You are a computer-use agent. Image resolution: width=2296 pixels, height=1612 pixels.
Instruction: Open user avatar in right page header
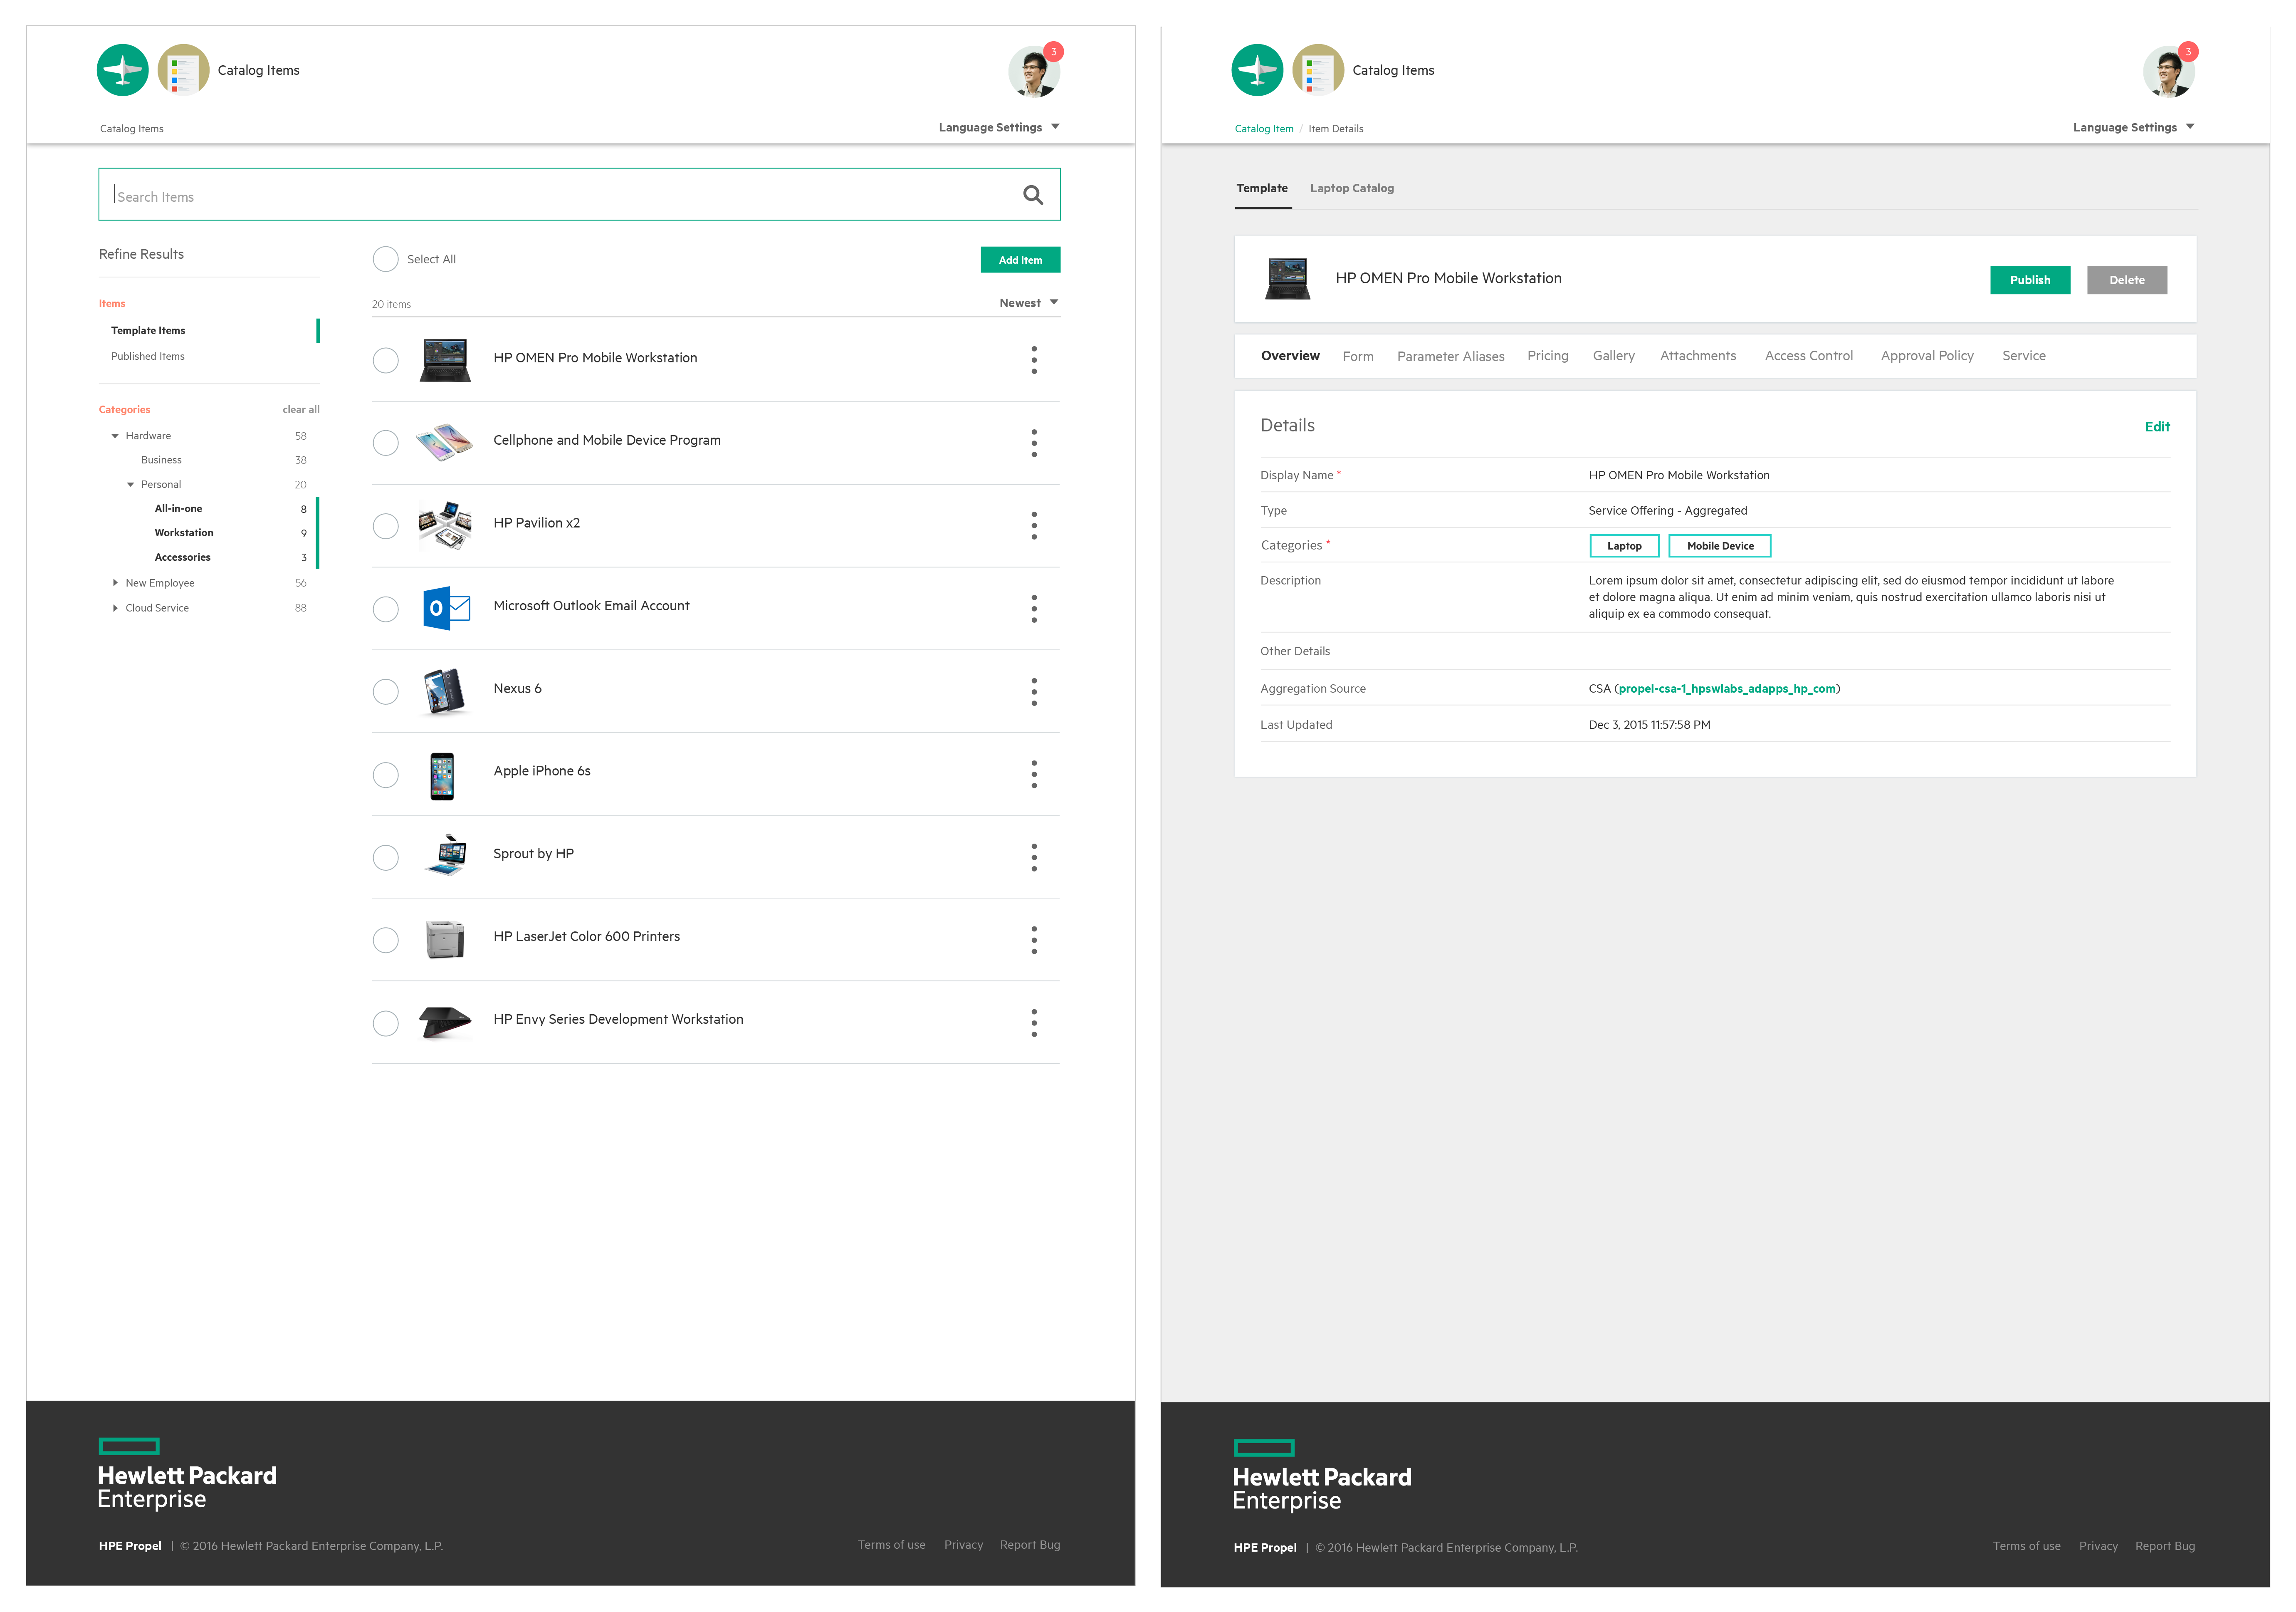tap(2169, 71)
